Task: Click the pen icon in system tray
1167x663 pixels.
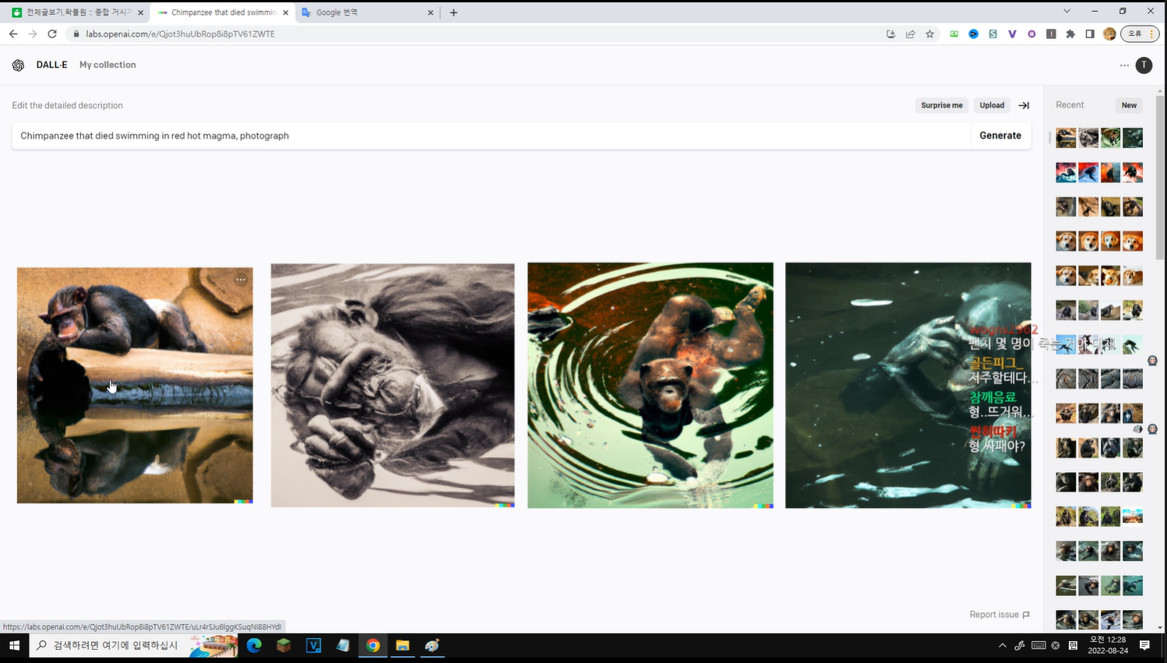Action: coord(1020,646)
